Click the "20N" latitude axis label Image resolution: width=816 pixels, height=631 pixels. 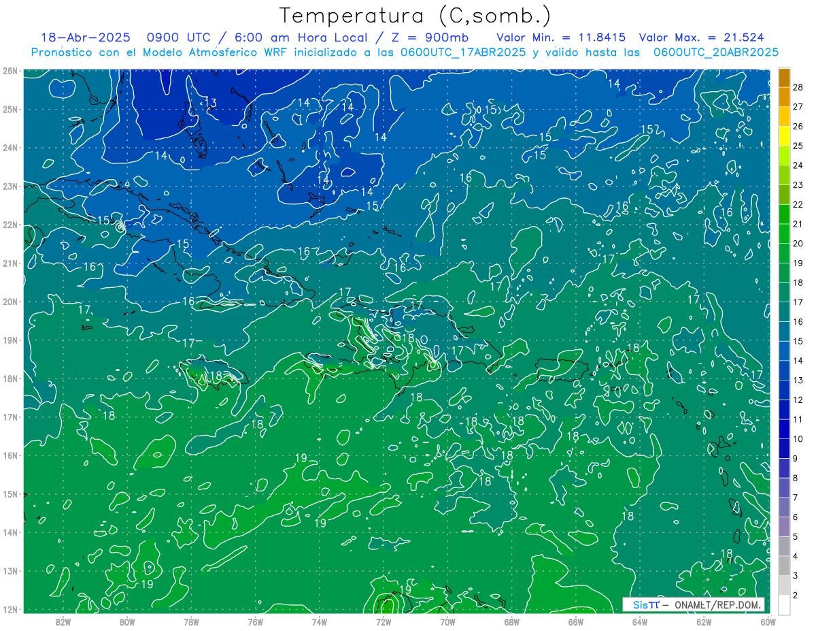[x=10, y=302]
